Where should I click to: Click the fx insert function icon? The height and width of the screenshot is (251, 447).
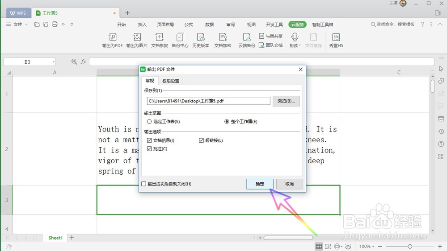(84, 62)
